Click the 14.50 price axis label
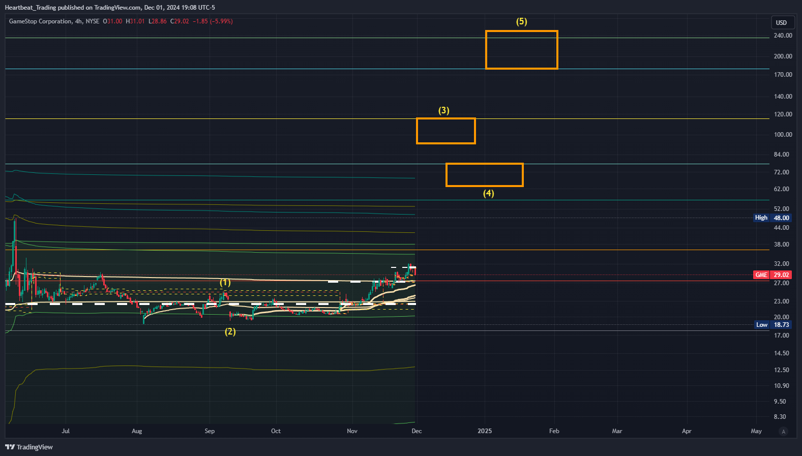The width and height of the screenshot is (802, 456). (x=781, y=353)
